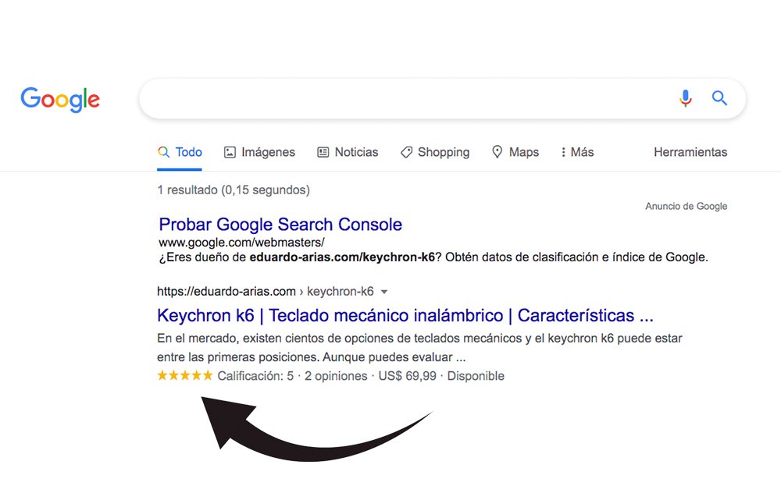
Task: Open the Probar Google Search Console ad
Action: coord(280,225)
